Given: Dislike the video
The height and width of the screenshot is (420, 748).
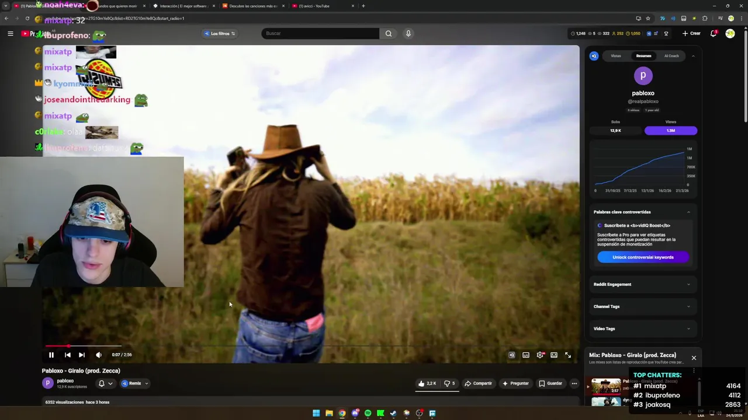Looking at the screenshot, I should coord(449,383).
